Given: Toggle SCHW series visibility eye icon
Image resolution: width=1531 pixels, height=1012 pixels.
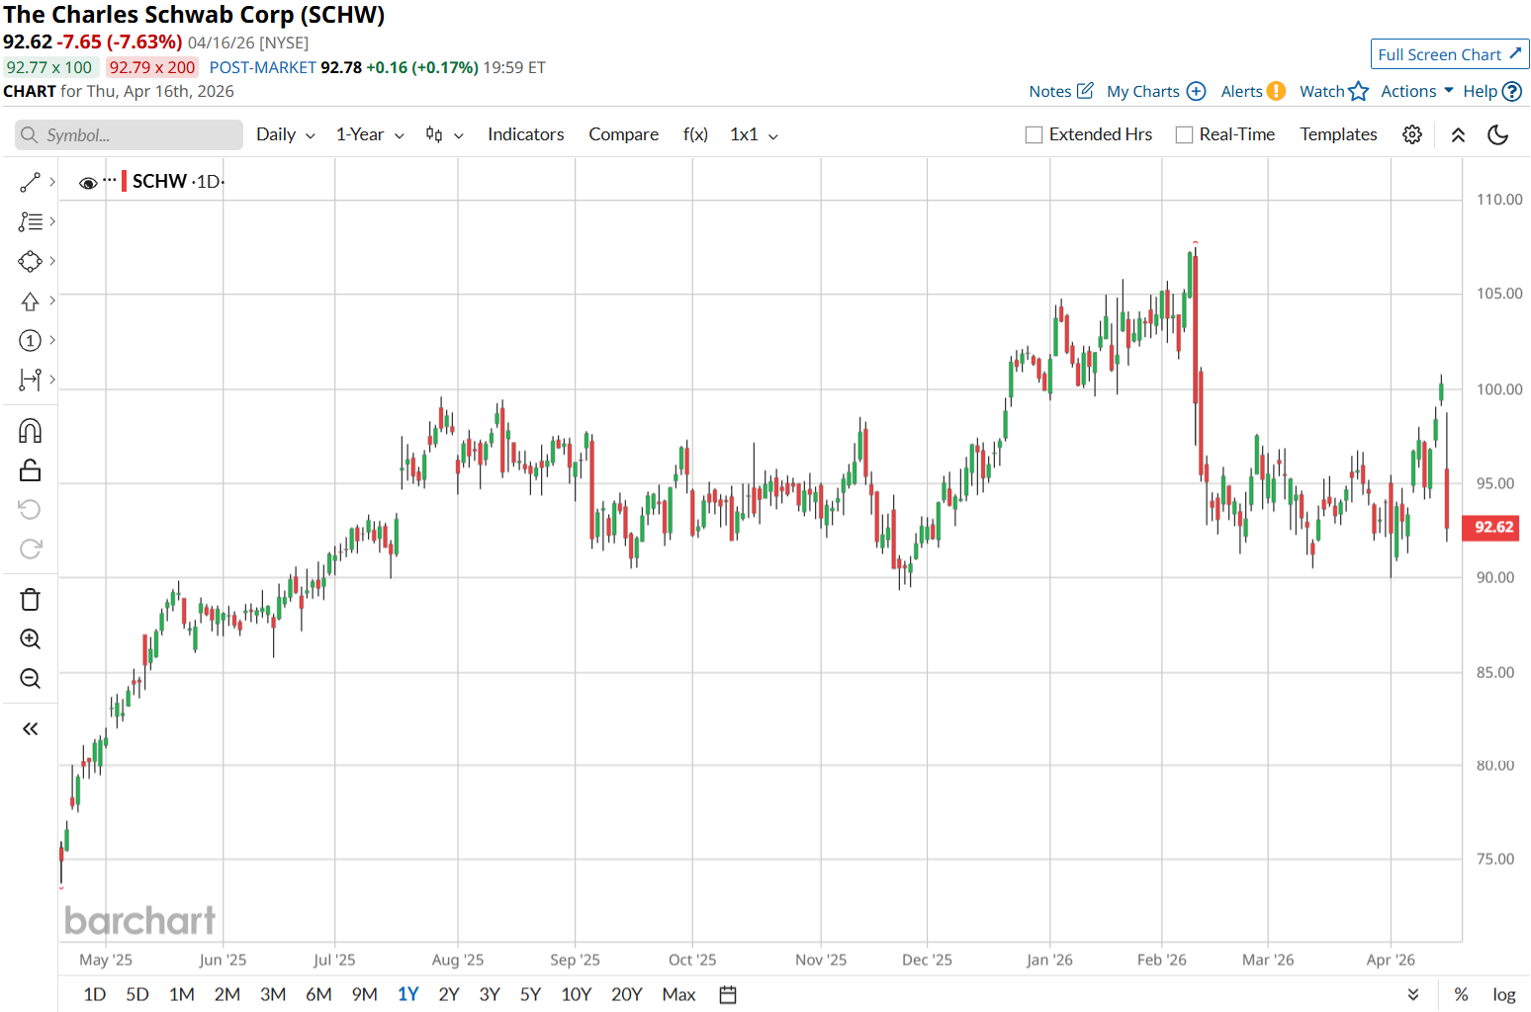Looking at the screenshot, I should pyautogui.click(x=88, y=183).
